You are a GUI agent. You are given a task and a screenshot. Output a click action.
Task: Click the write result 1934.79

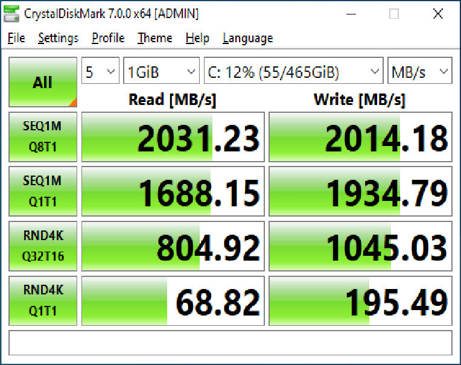(360, 191)
